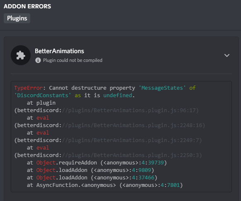Click the BetterAnimations plugin puzzle icon
Screen dimensions: 241x201
(x=21, y=55)
